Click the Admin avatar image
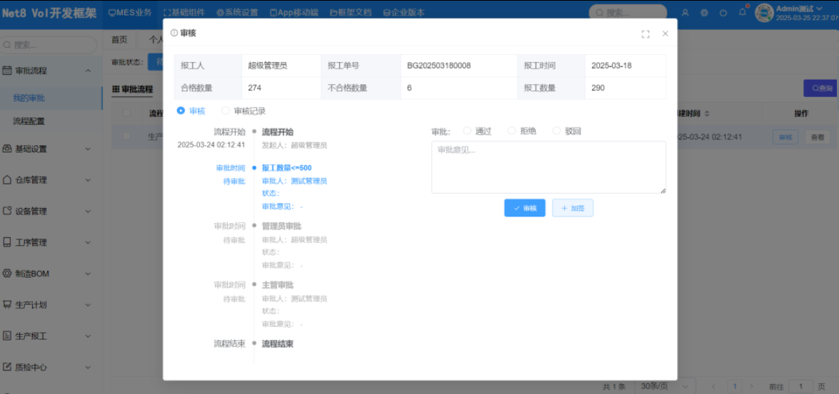The height and width of the screenshot is (394, 839). 764,13
